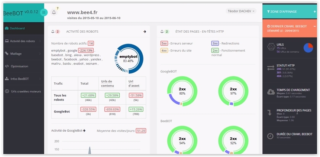Click the Durée du crawl clock icon
The height and width of the screenshot is (157, 320).
(x=270, y=136)
